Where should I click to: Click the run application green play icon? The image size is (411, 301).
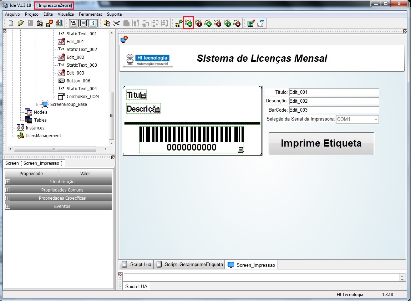189,23
